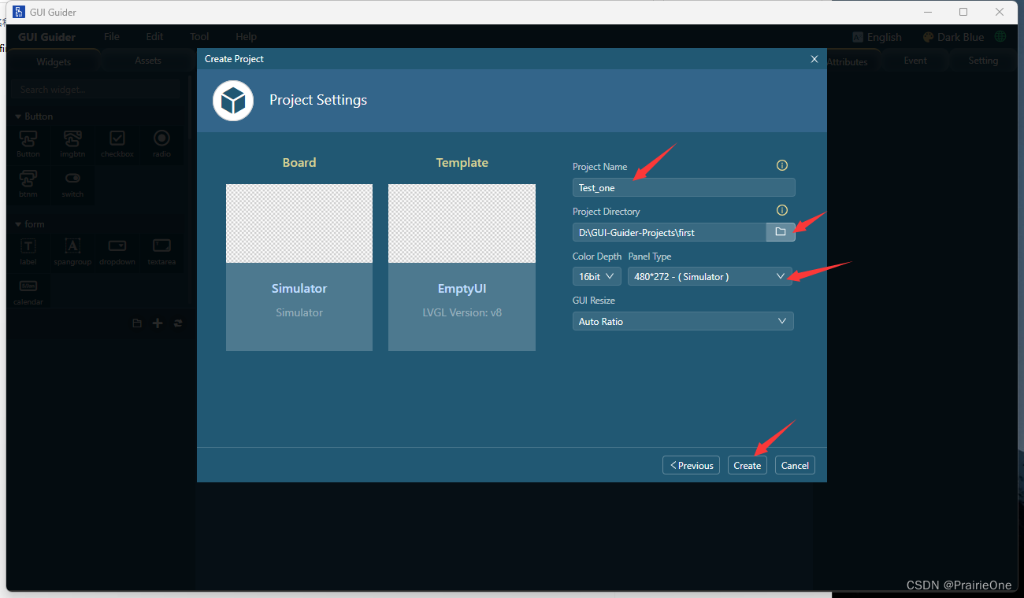Screen dimensions: 1024x598
Task: Select the spangroup widget icon
Action: [72, 246]
